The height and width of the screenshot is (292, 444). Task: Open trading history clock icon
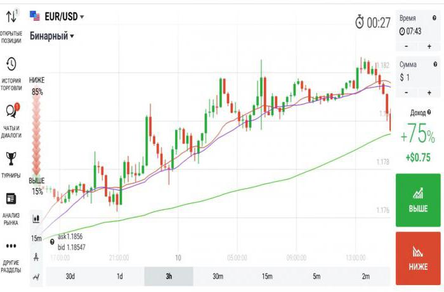(11, 64)
